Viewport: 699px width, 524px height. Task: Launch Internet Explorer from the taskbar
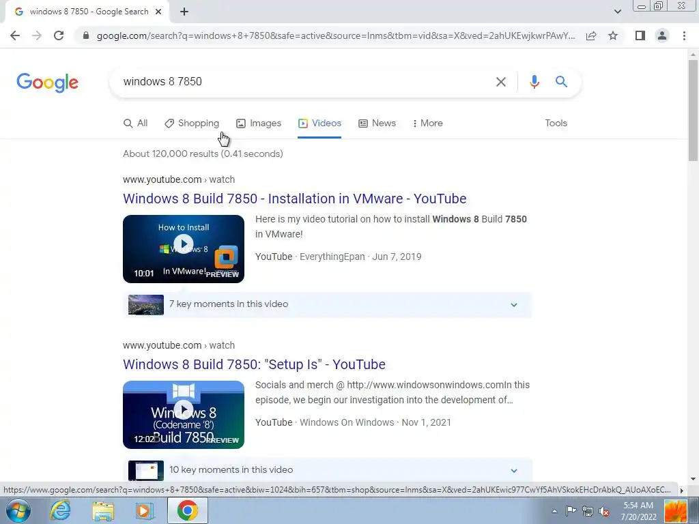[x=60, y=510]
